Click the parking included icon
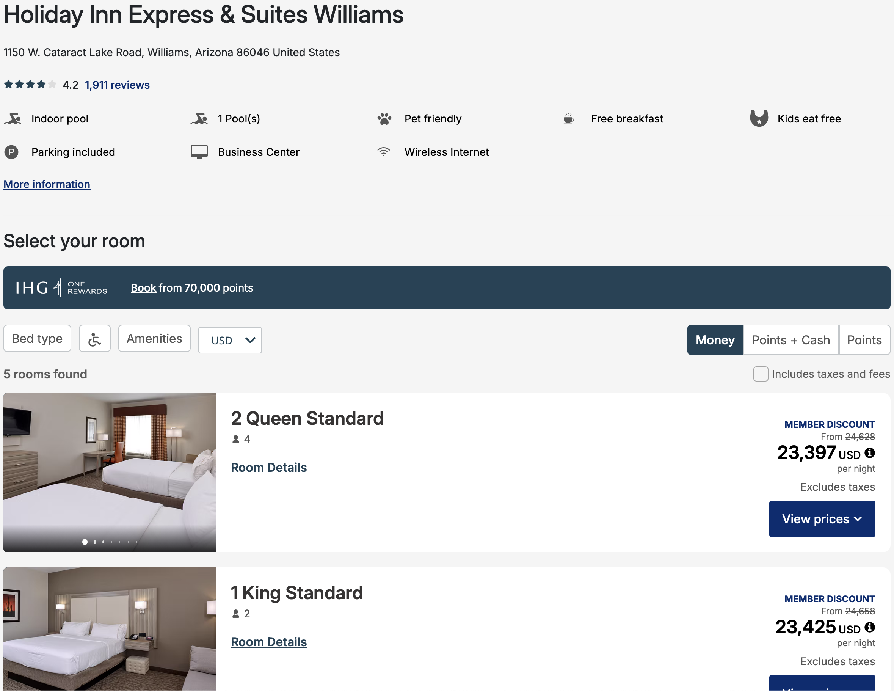The width and height of the screenshot is (894, 691). coord(11,152)
